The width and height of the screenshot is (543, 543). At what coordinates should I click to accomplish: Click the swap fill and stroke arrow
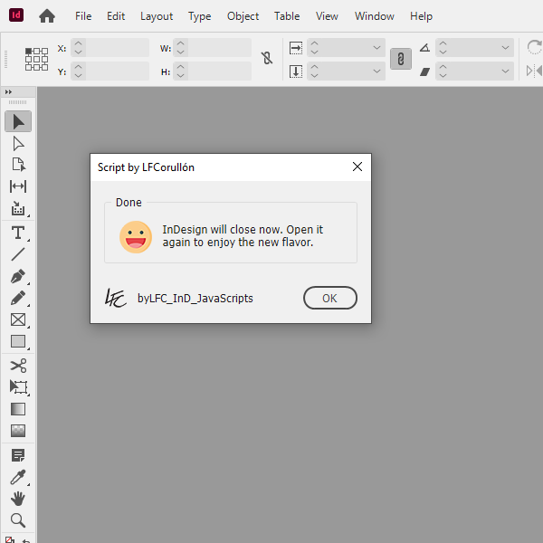(25, 540)
